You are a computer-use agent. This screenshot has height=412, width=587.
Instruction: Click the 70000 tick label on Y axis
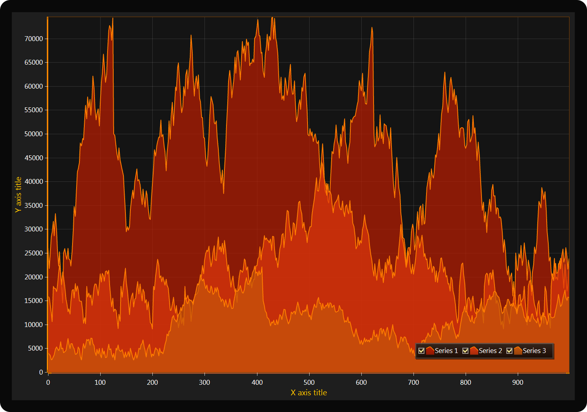[33, 39]
